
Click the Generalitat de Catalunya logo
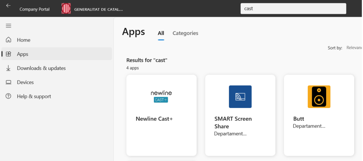66,9
